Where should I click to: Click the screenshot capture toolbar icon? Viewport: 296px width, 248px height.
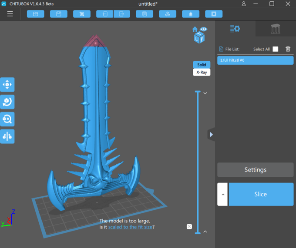point(82,14)
